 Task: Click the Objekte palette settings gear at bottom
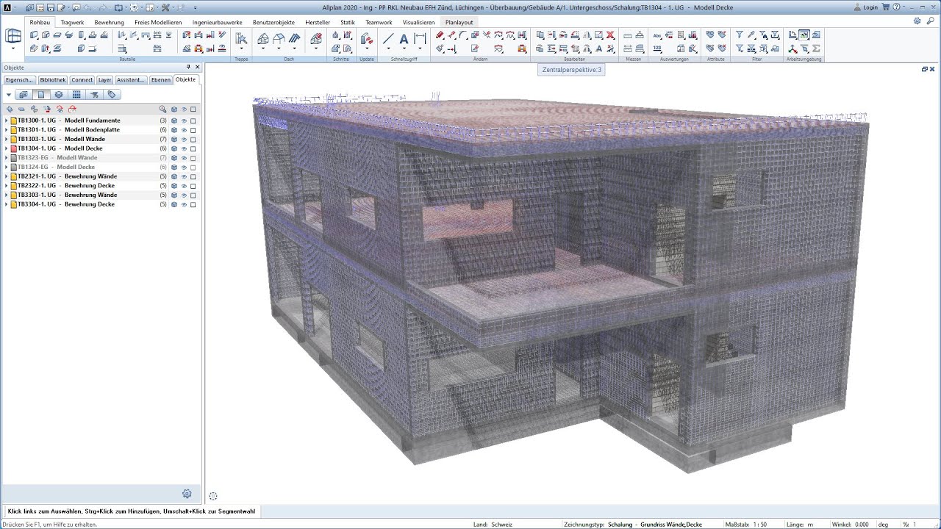pyautogui.click(x=187, y=494)
